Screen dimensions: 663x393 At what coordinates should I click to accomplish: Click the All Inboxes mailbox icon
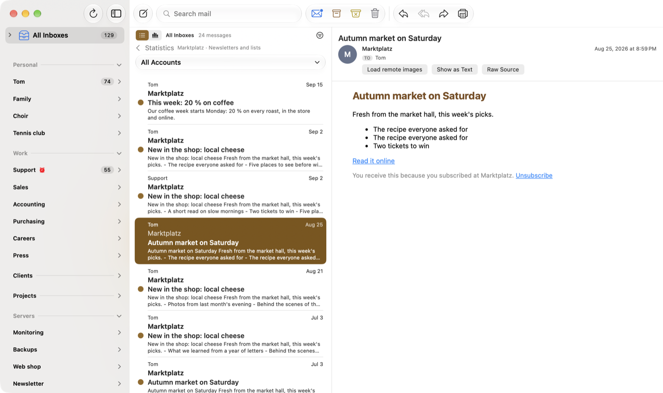pos(24,35)
